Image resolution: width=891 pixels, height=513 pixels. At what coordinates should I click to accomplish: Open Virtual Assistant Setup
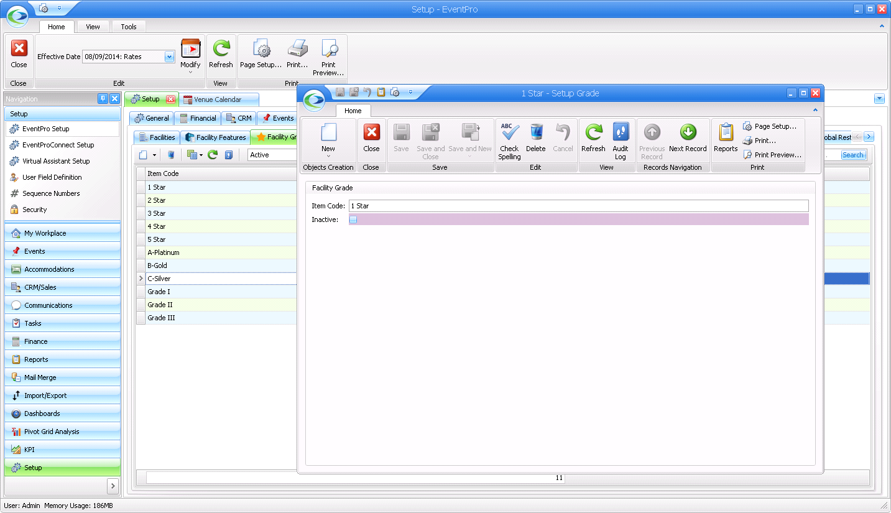[62, 161]
